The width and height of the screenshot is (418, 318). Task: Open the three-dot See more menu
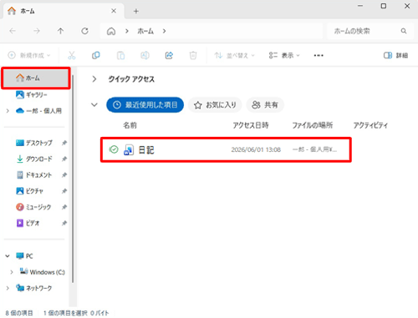click(319, 55)
